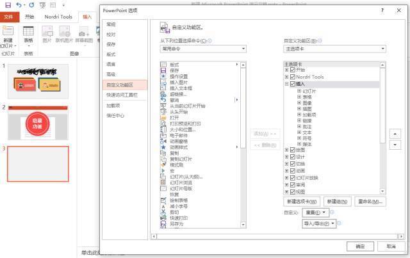Toggle the 绘图 tab checkbox
This screenshot has height=258, width=410.
293,150
